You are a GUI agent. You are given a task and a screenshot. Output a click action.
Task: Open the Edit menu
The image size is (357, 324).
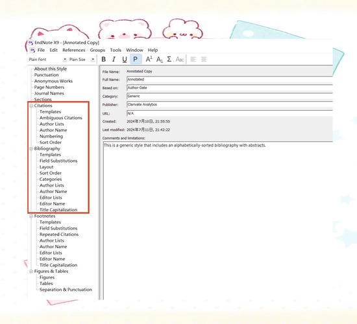53,50
